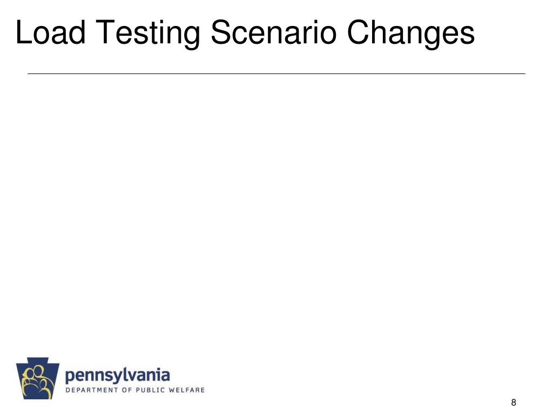Select the slide title Load Testing Scenario Changes

click(x=245, y=32)
